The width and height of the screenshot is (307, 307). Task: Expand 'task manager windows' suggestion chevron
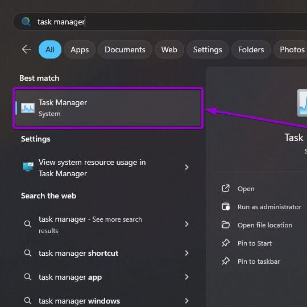pos(187,301)
